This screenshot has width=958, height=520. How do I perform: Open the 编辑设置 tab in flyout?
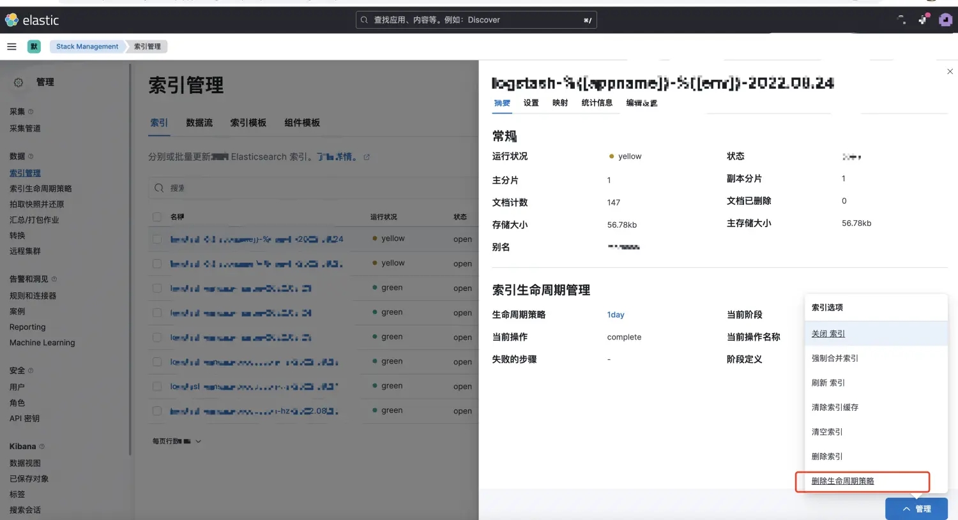[642, 103]
